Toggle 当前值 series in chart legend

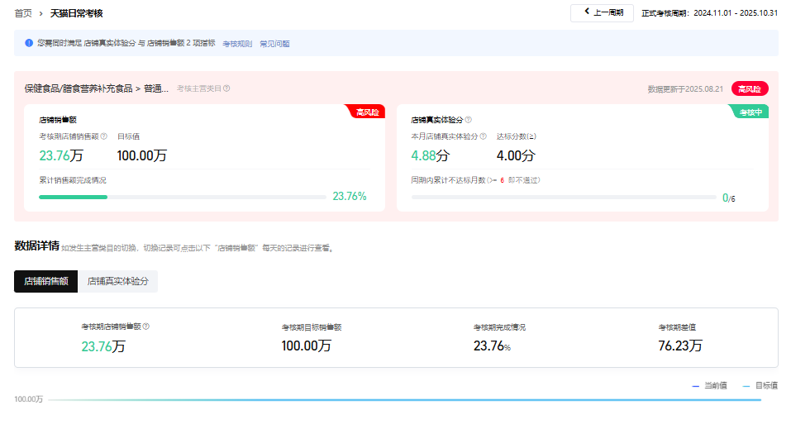point(709,386)
